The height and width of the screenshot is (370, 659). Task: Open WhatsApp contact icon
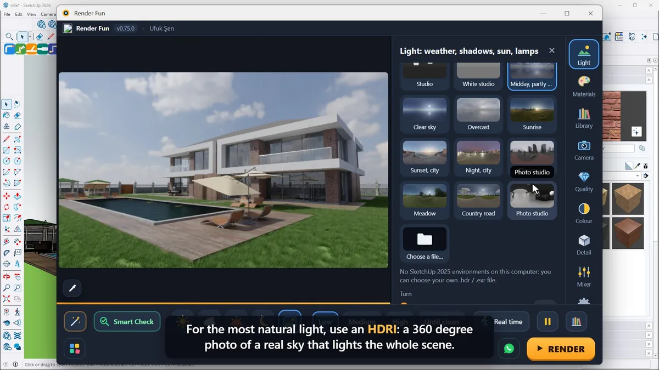509,349
